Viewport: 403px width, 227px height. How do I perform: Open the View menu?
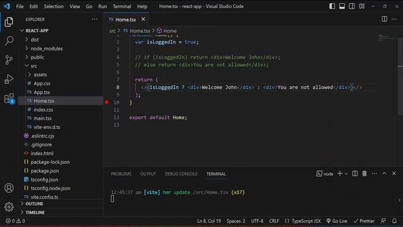click(x=74, y=6)
